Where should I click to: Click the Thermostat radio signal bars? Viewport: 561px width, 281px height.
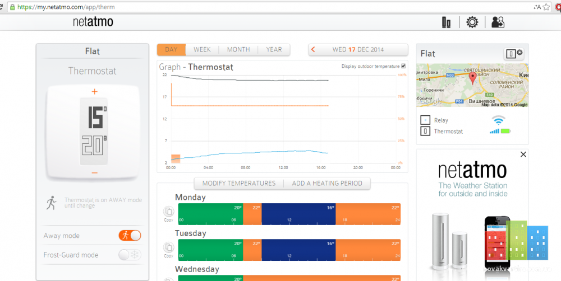[494, 131]
